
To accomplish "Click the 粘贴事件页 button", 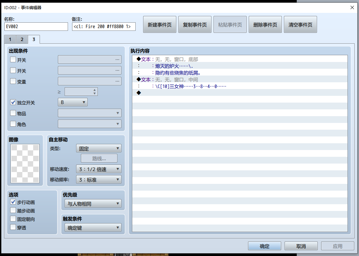I will click(x=230, y=24).
